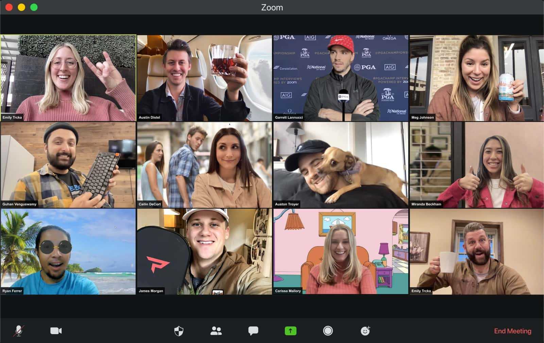Select Emily Trcka's highlighted video tile
The image size is (544, 343).
click(x=68, y=78)
